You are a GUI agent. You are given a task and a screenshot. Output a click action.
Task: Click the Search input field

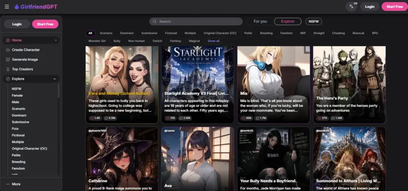point(196,21)
